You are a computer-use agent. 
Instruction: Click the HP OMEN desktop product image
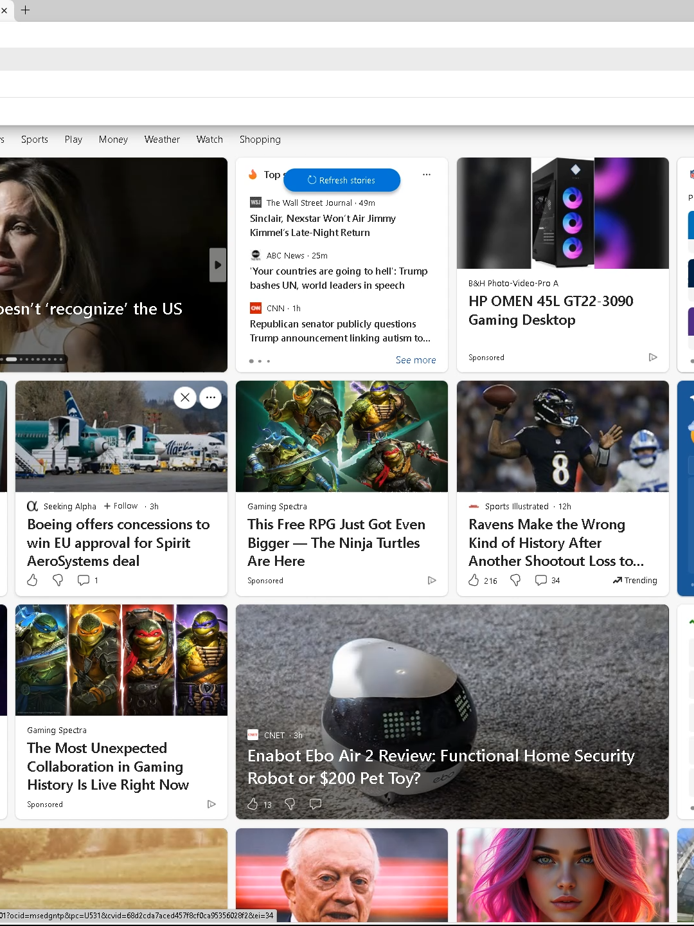tap(563, 213)
